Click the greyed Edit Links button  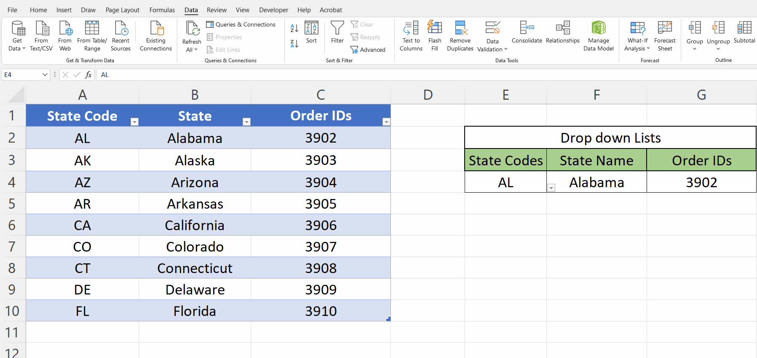coord(223,50)
